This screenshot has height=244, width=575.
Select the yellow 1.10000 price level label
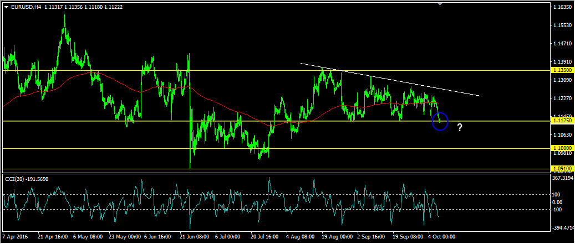point(562,148)
